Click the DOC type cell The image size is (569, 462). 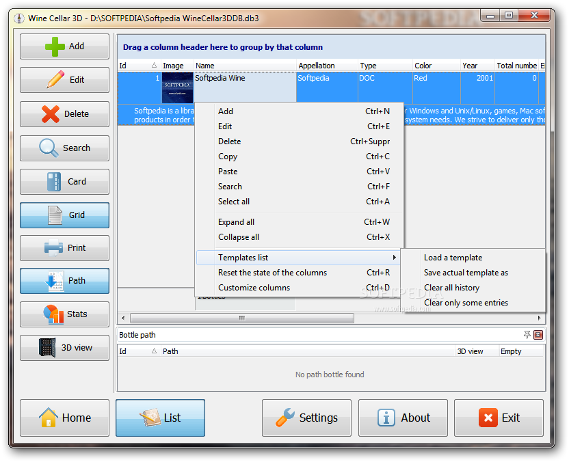pyautogui.click(x=386, y=87)
